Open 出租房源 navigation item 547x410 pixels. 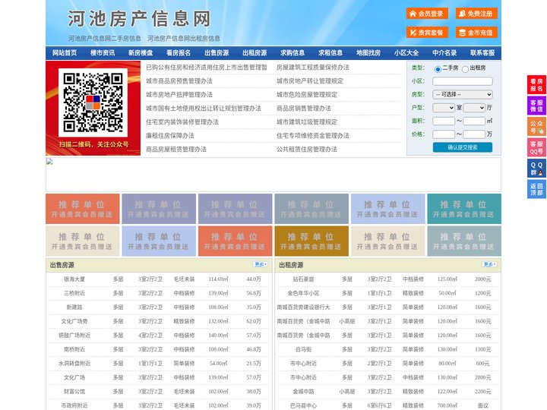[x=255, y=53]
